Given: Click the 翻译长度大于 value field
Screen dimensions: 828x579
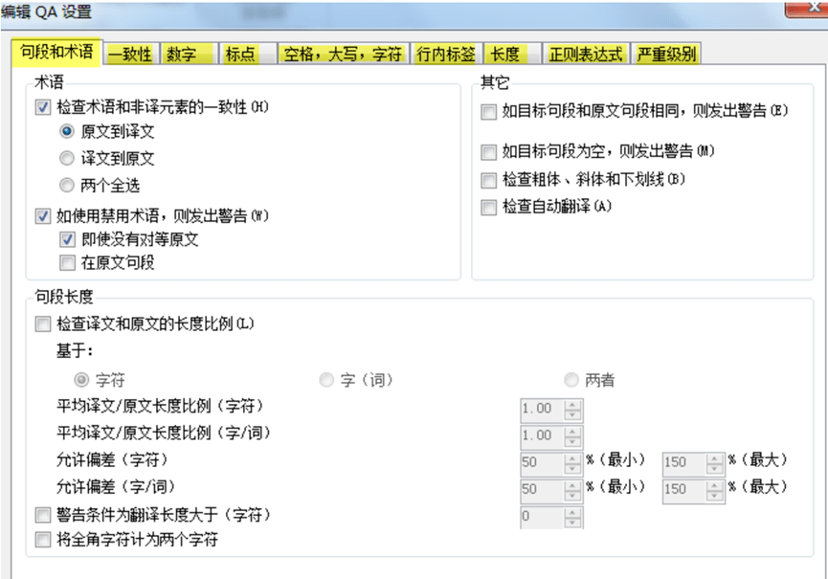Looking at the screenshot, I should pos(542,517).
